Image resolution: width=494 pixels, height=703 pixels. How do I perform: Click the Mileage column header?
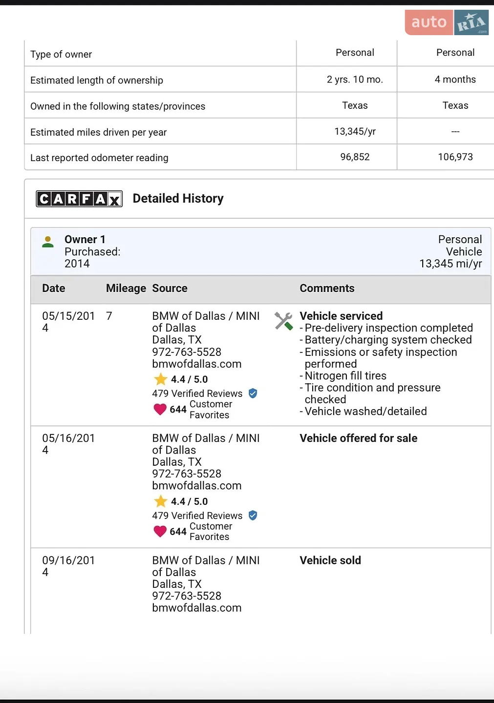pyautogui.click(x=126, y=289)
